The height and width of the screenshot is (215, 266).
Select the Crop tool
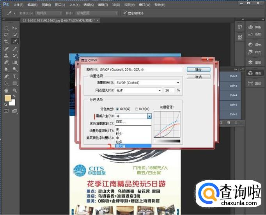6,41
